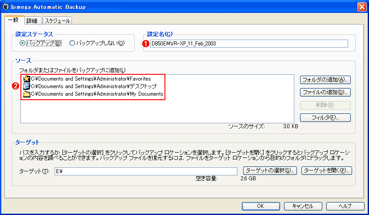Open the フィルタ(F)... dialog button
Screen dimensions: 369x215
[x=325, y=118]
